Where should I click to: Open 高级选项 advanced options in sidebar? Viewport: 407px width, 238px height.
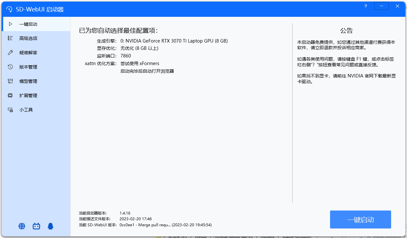pos(28,38)
